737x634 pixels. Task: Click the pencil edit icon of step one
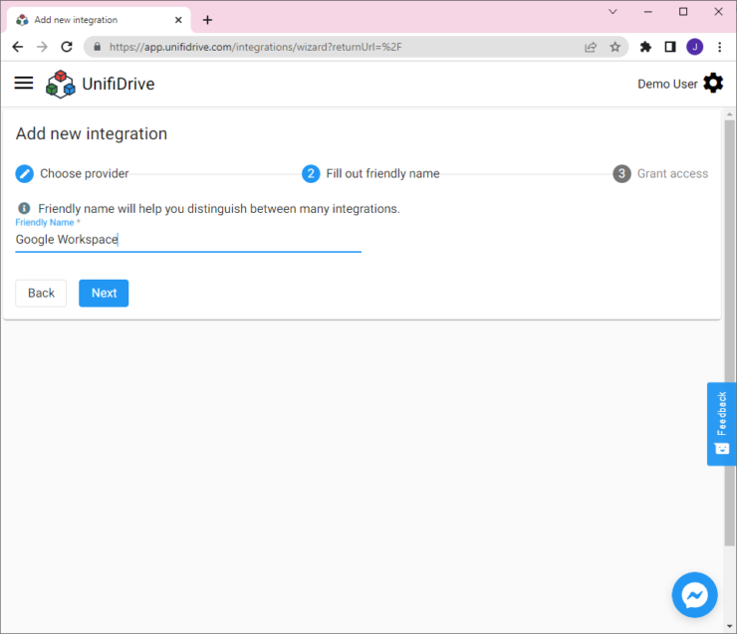point(25,174)
